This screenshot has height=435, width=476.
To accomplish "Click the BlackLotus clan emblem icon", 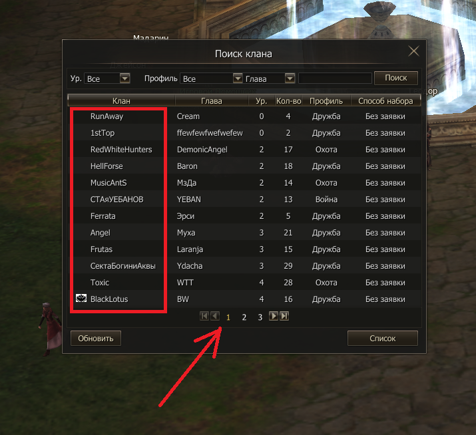I will [x=81, y=298].
